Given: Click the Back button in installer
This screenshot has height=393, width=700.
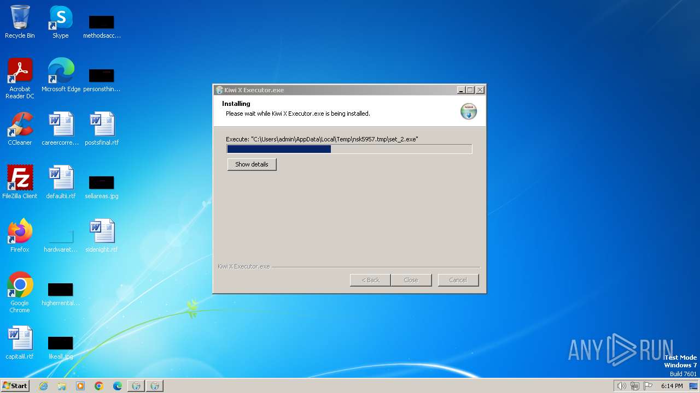Looking at the screenshot, I should pos(370,280).
